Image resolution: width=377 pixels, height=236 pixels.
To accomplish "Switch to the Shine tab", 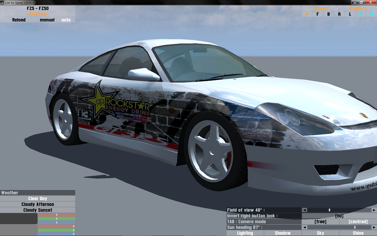I will (x=358, y=233).
